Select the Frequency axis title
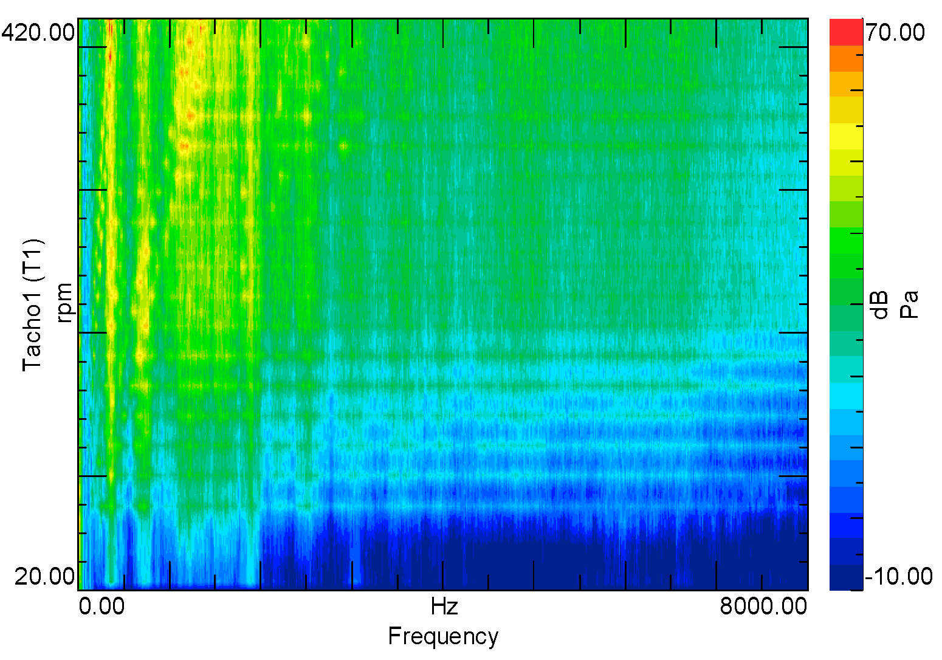The image size is (942, 660). 443,636
